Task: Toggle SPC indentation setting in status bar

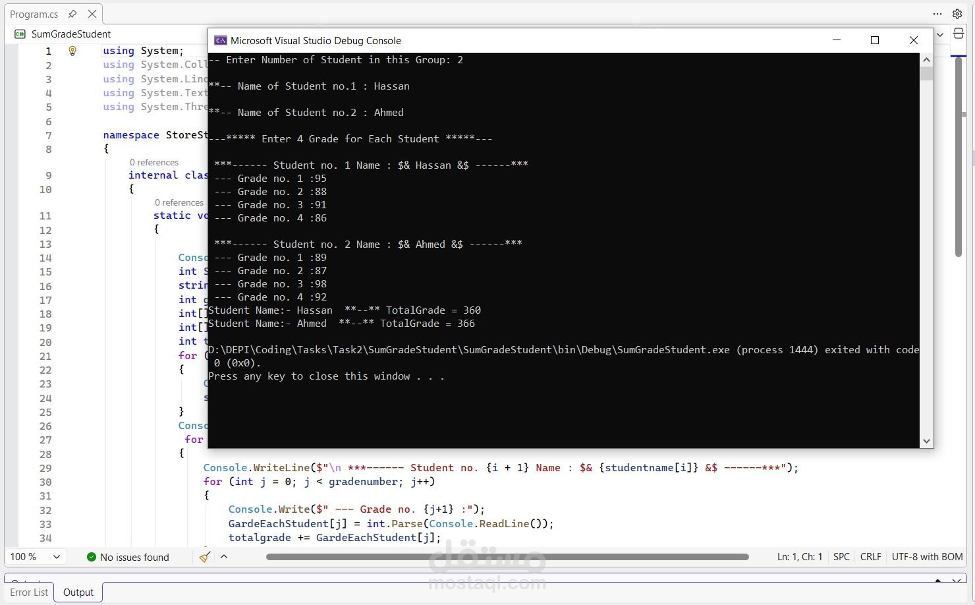Action: coord(841,557)
